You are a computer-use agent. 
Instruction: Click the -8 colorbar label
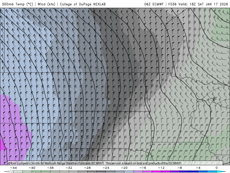(x=180, y=168)
